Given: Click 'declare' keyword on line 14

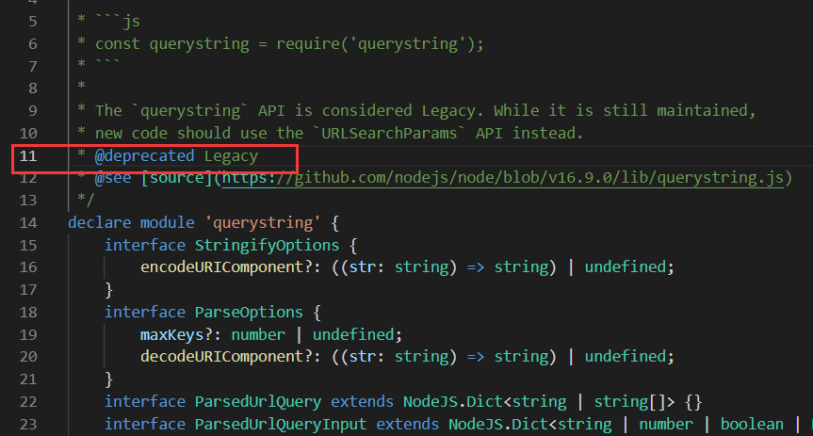Looking at the screenshot, I should point(100,222).
